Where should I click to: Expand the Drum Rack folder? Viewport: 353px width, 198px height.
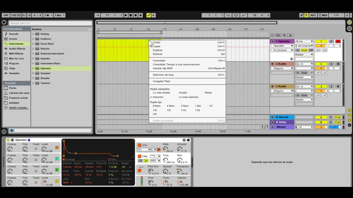point(33,44)
